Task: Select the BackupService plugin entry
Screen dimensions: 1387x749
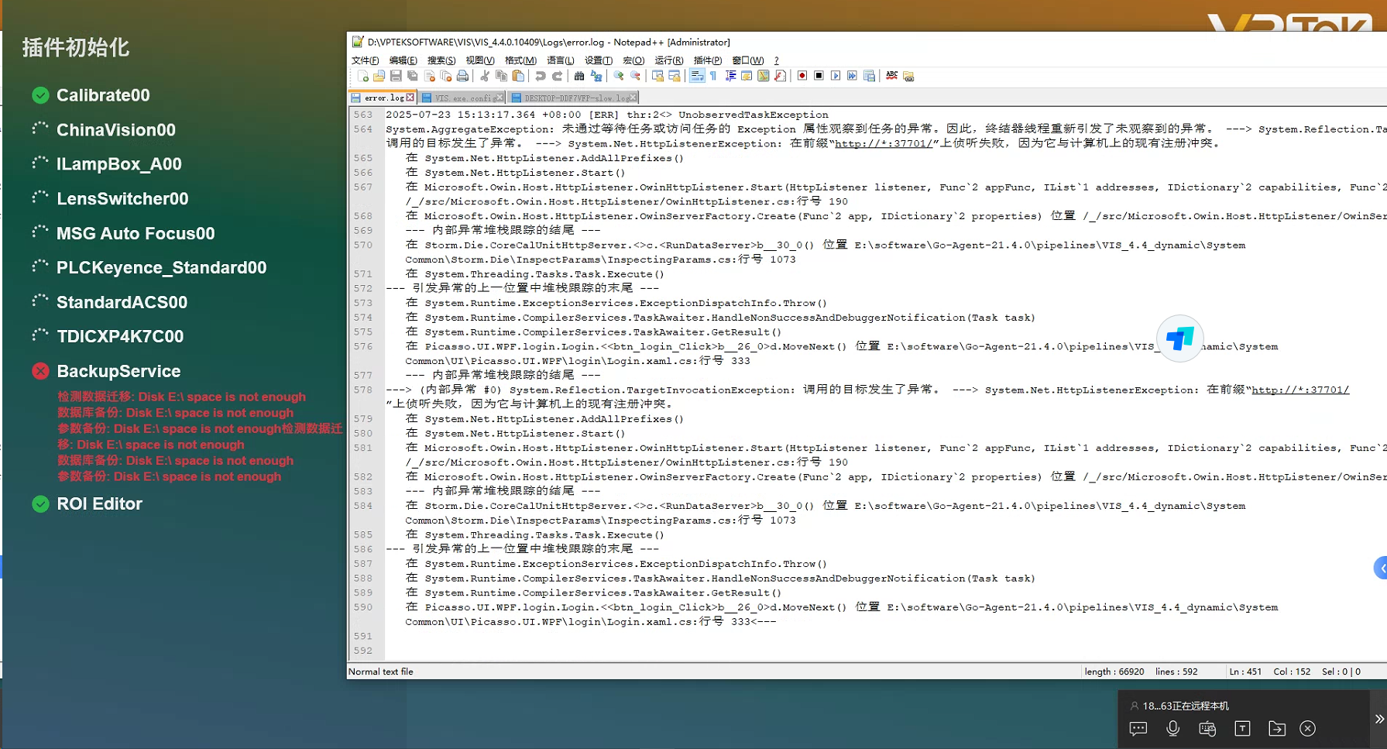Action: pyautogui.click(x=118, y=371)
